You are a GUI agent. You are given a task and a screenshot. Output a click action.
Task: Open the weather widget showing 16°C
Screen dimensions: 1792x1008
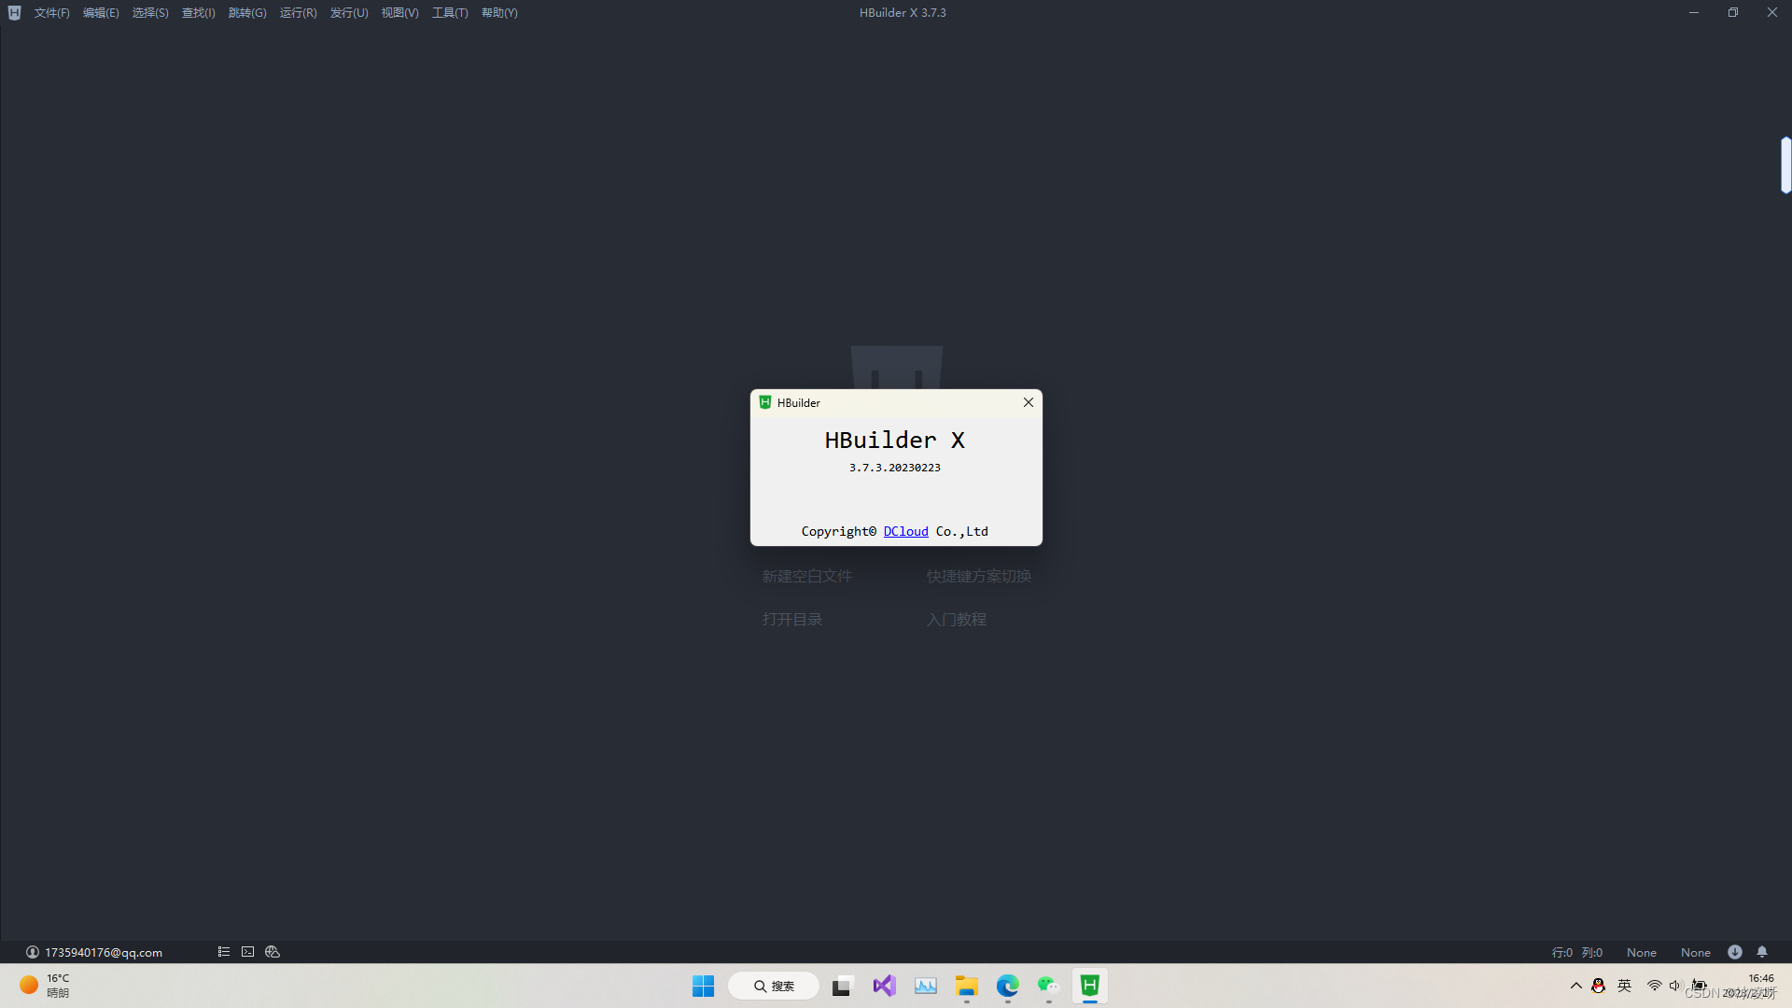point(45,986)
